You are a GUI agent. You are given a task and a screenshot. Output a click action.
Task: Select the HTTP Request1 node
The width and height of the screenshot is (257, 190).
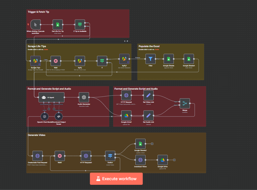(x=86, y=156)
